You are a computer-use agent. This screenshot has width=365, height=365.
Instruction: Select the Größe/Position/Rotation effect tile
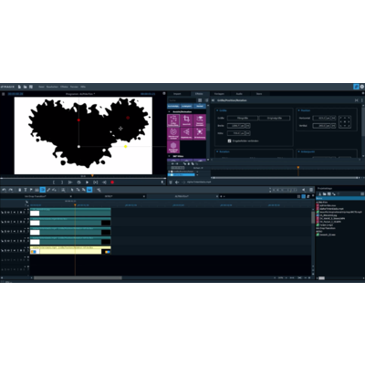click(173, 120)
